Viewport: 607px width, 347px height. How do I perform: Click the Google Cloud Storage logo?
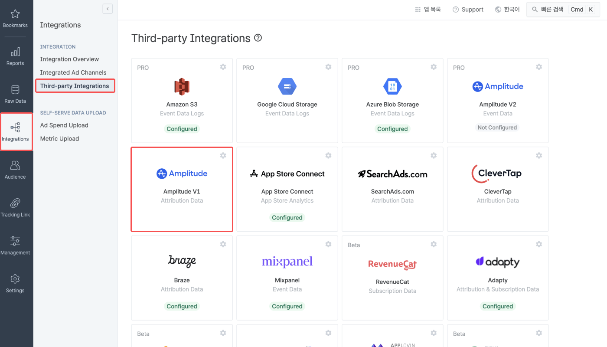(x=287, y=86)
